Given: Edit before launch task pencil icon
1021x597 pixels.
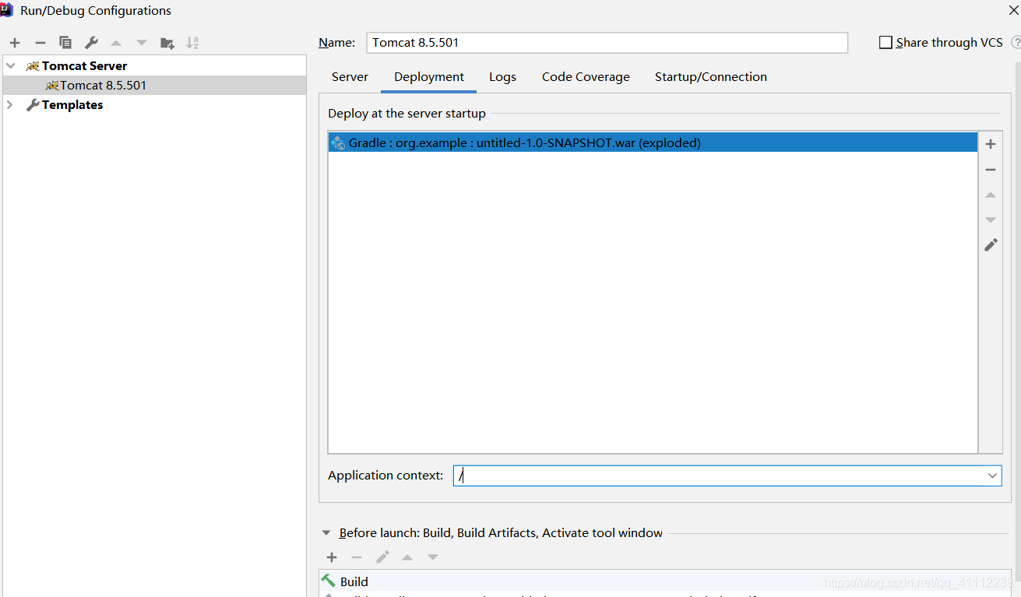Looking at the screenshot, I should click(382, 557).
